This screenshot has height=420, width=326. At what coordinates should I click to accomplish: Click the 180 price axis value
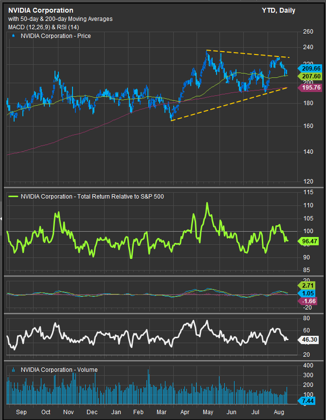tap(308, 103)
